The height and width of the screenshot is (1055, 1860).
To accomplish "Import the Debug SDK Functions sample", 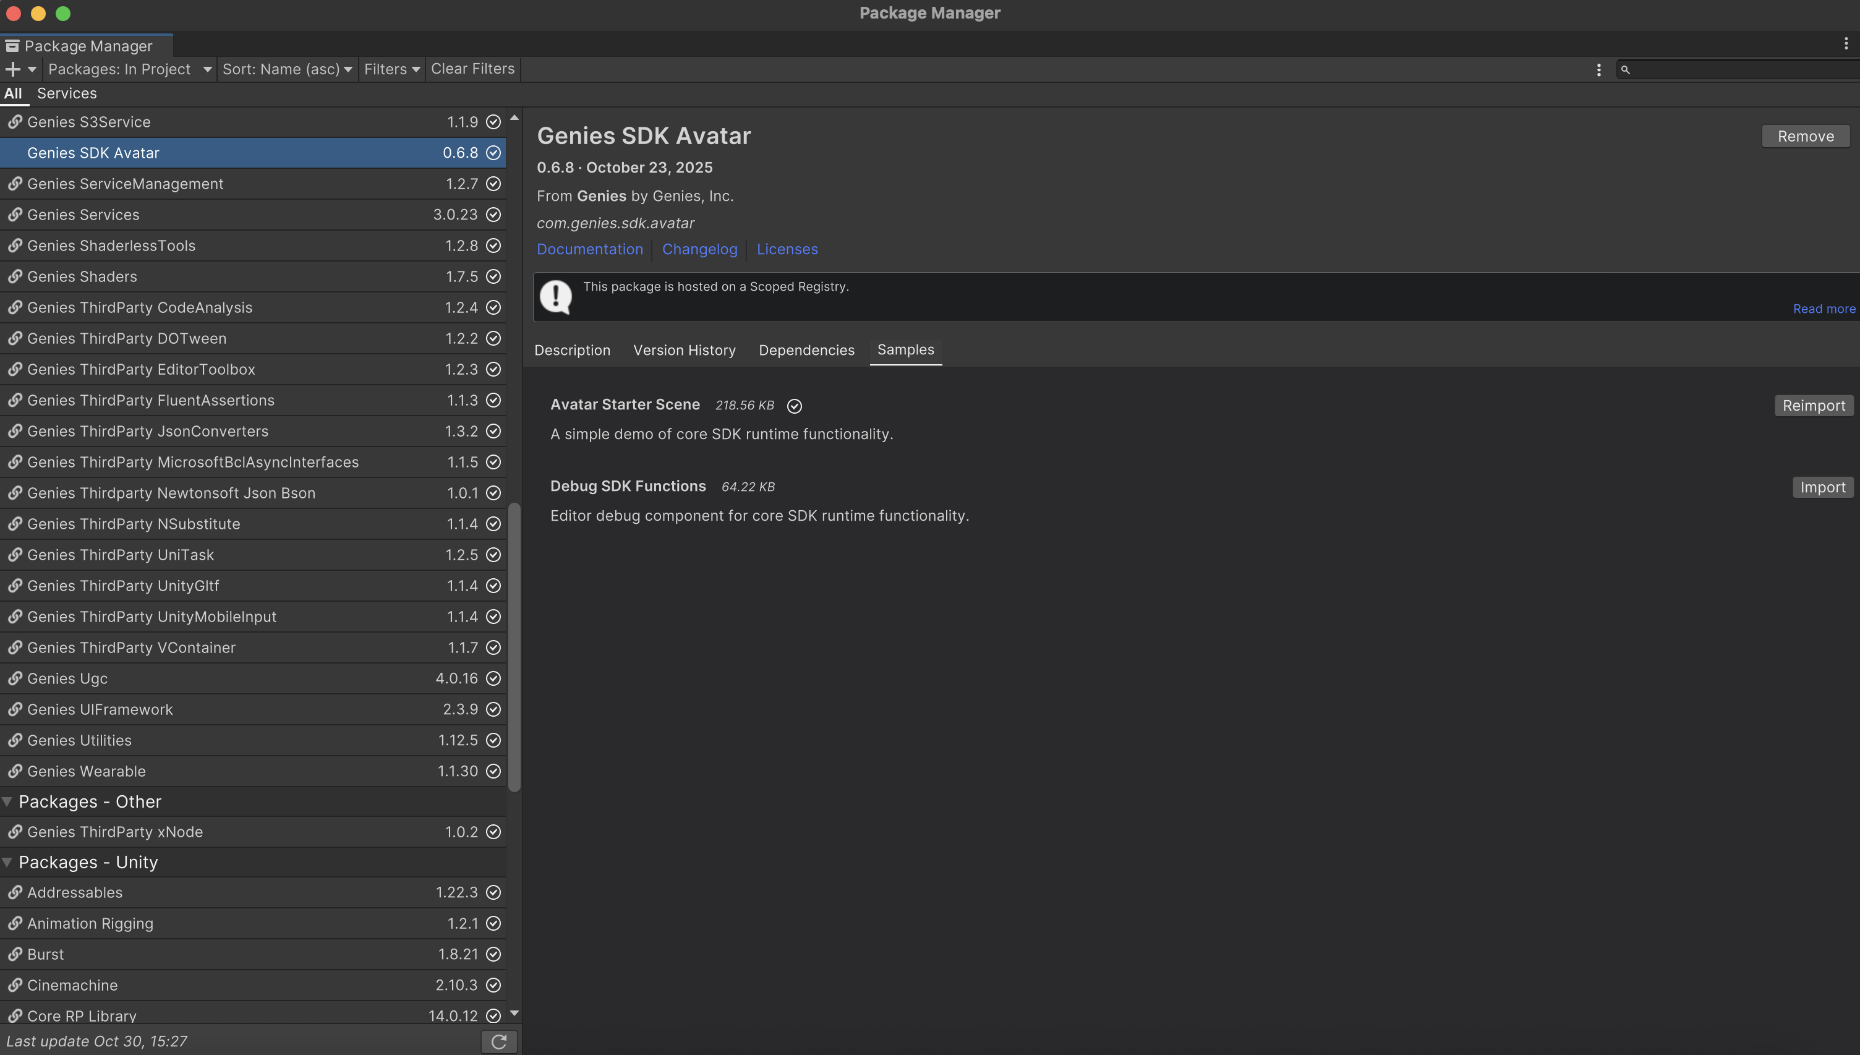I will [x=1822, y=487].
